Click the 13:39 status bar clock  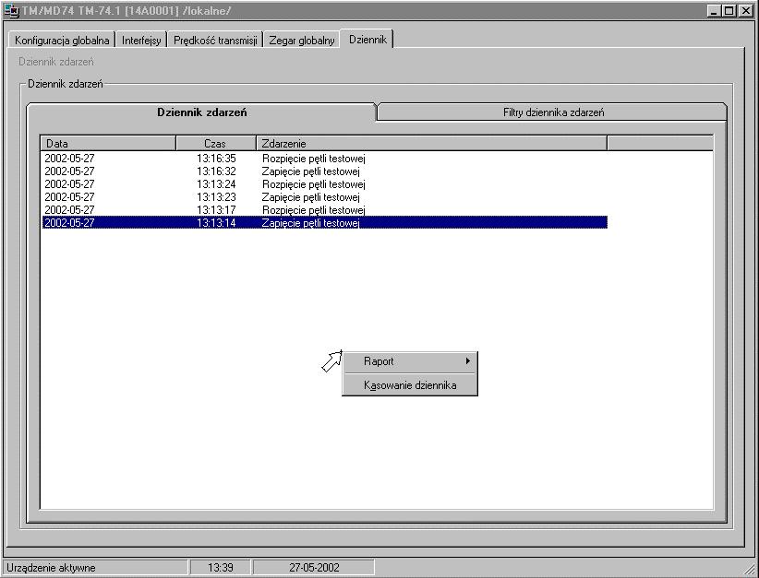(x=221, y=567)
